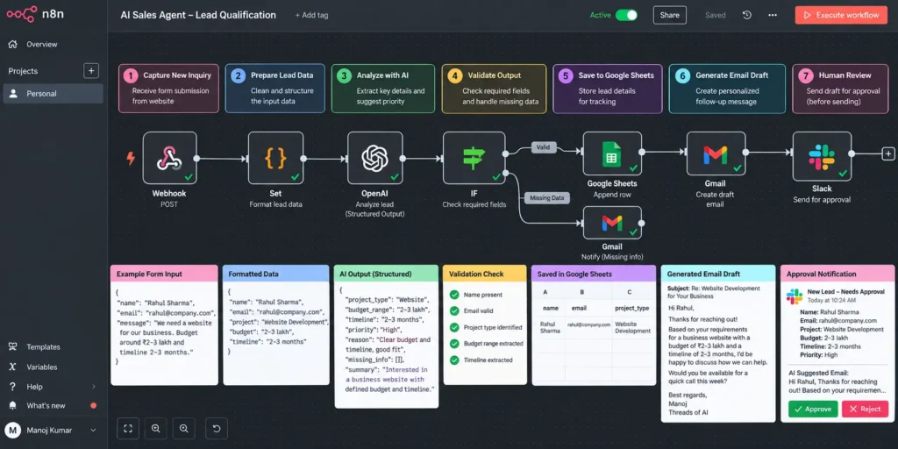Reset canvas zoom button

[x=217, y=428]
